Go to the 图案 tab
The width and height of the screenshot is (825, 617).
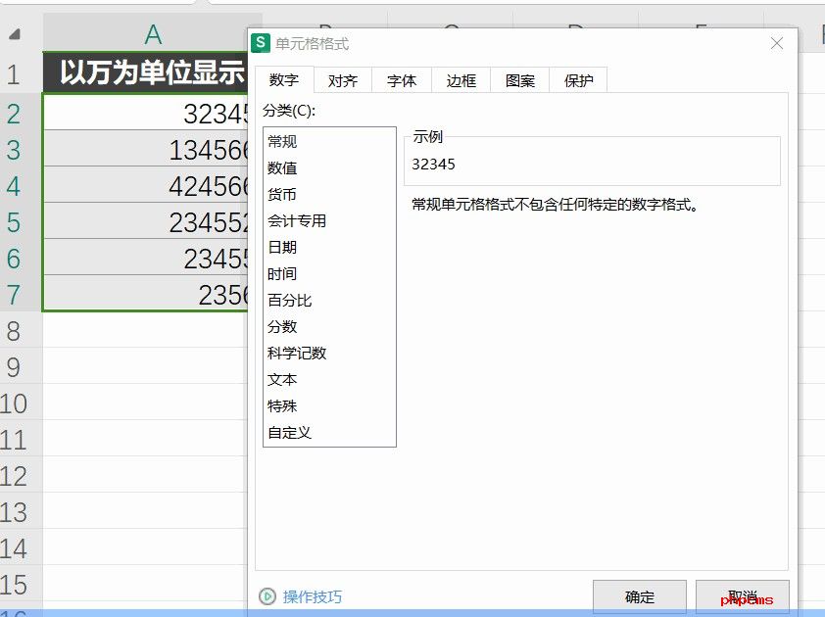click(x=520, y=80)
